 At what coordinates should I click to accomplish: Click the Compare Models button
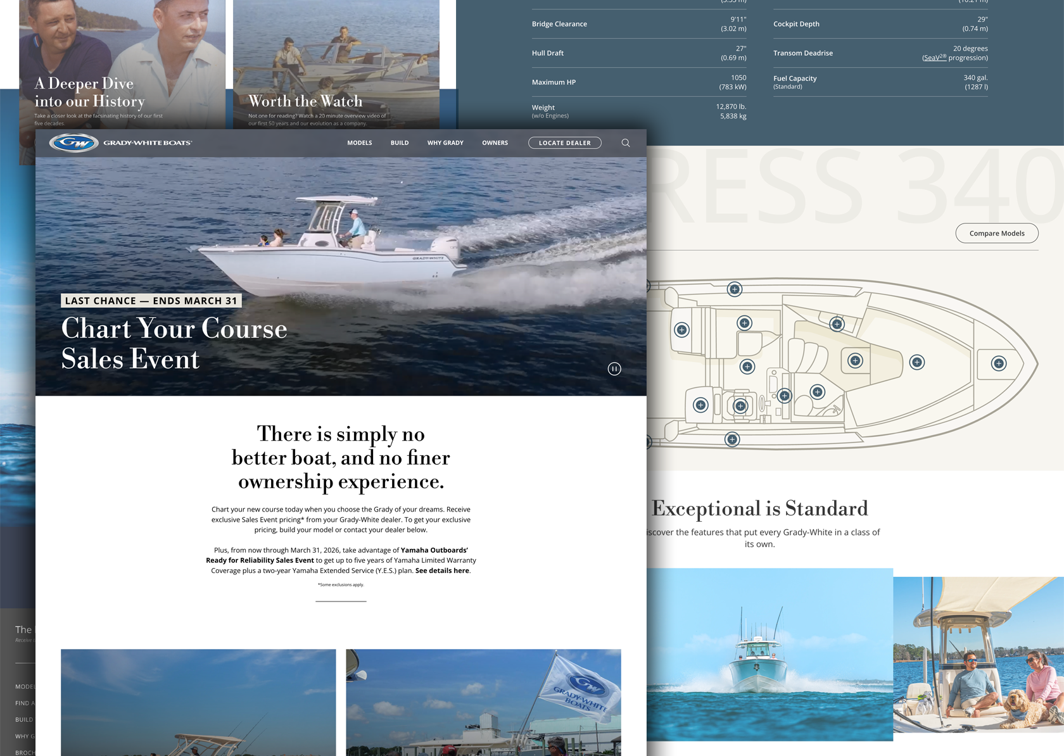pos(996,233)
